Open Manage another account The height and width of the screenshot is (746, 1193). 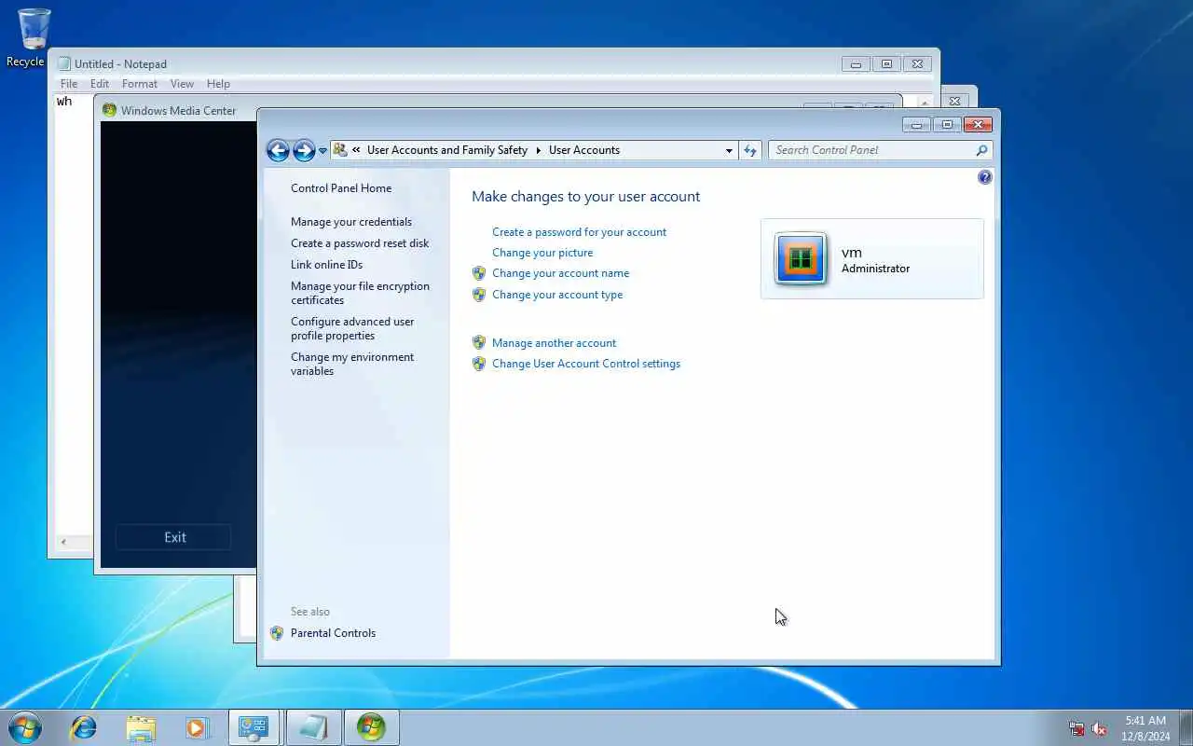pyautogui.click(x=554, y=343)
